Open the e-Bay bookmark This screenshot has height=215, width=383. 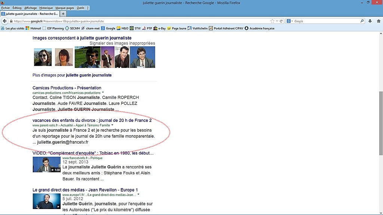[x=159, y=28]
